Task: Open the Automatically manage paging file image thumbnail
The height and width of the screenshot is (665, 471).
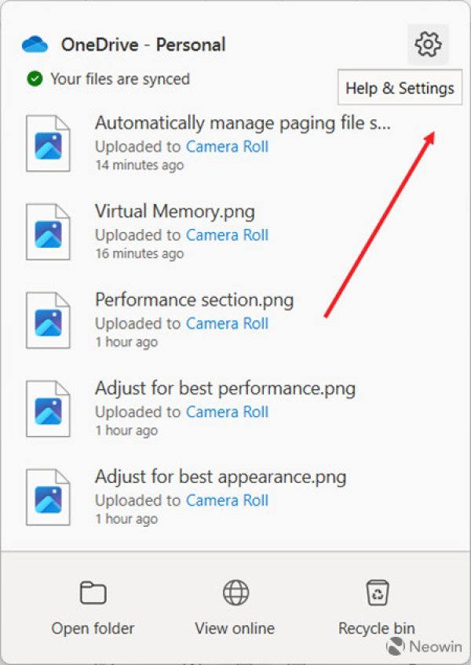Action: coord(48,144)
